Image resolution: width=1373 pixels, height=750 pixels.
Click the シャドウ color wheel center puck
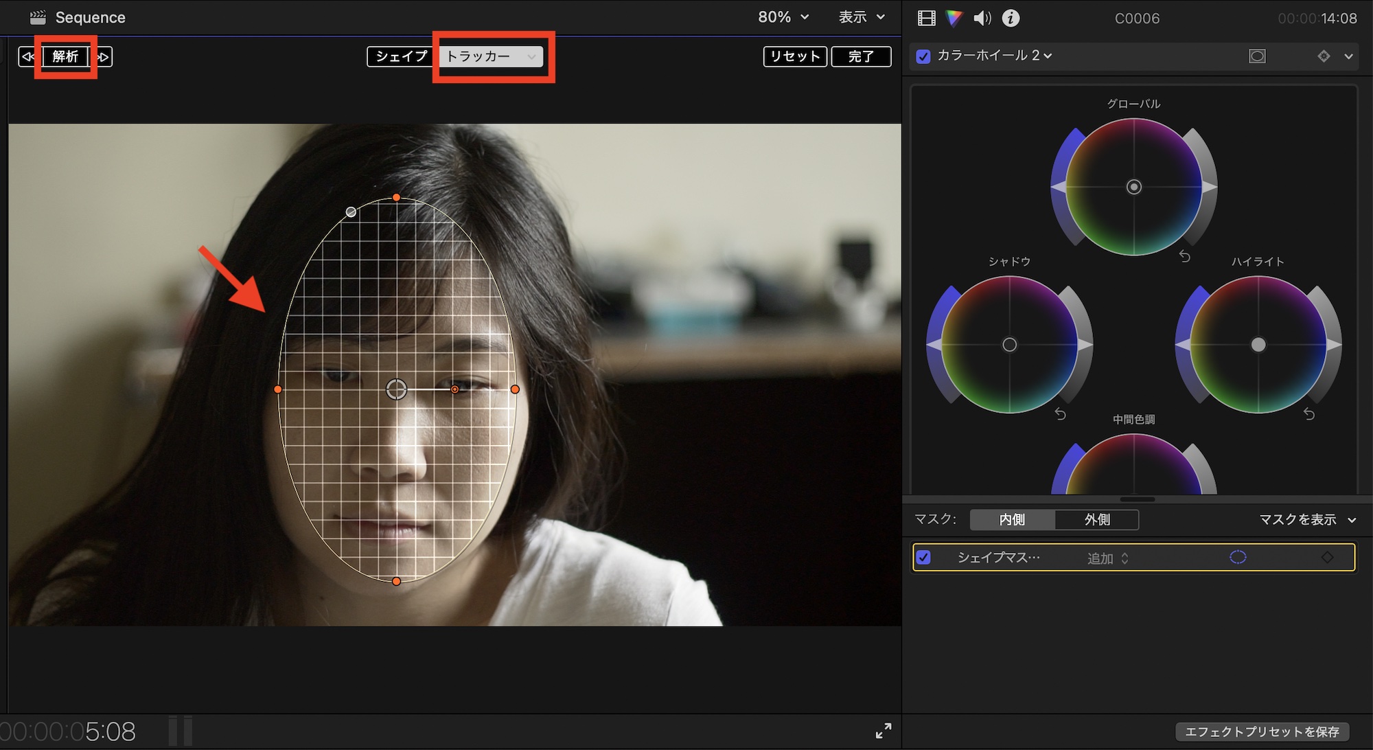(x=1009, y=345)
